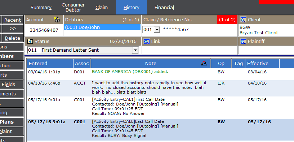
Task: Open the Client search icon
Action: [243, 20]
